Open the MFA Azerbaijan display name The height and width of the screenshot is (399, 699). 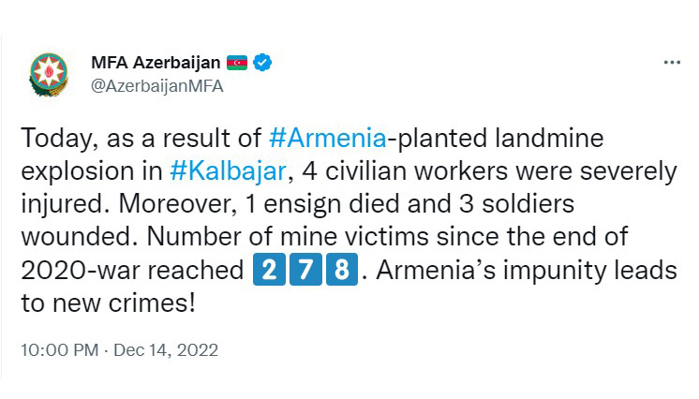pyautogui.click(x=156, y=63)
